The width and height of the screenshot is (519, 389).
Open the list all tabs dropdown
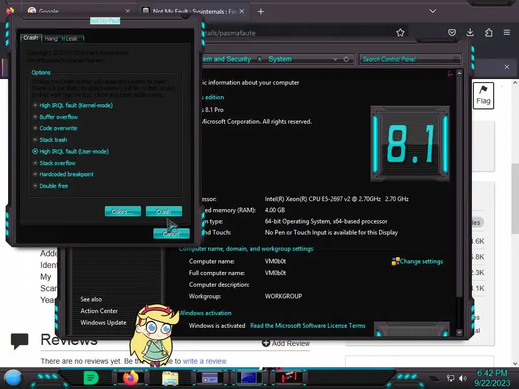(x=433, y=11)
